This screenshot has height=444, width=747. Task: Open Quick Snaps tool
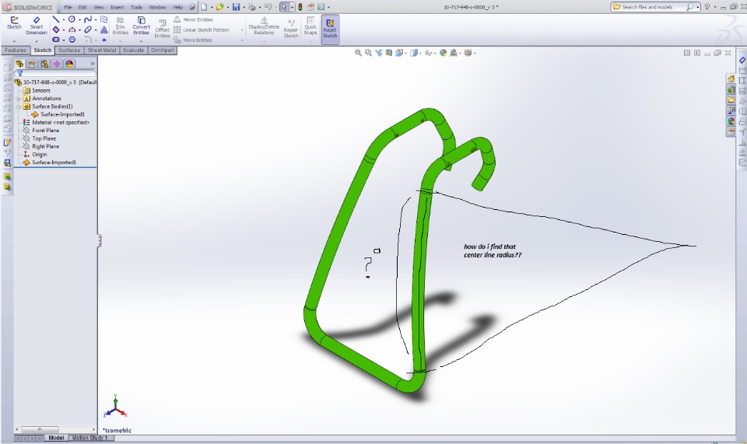point(310,26)
